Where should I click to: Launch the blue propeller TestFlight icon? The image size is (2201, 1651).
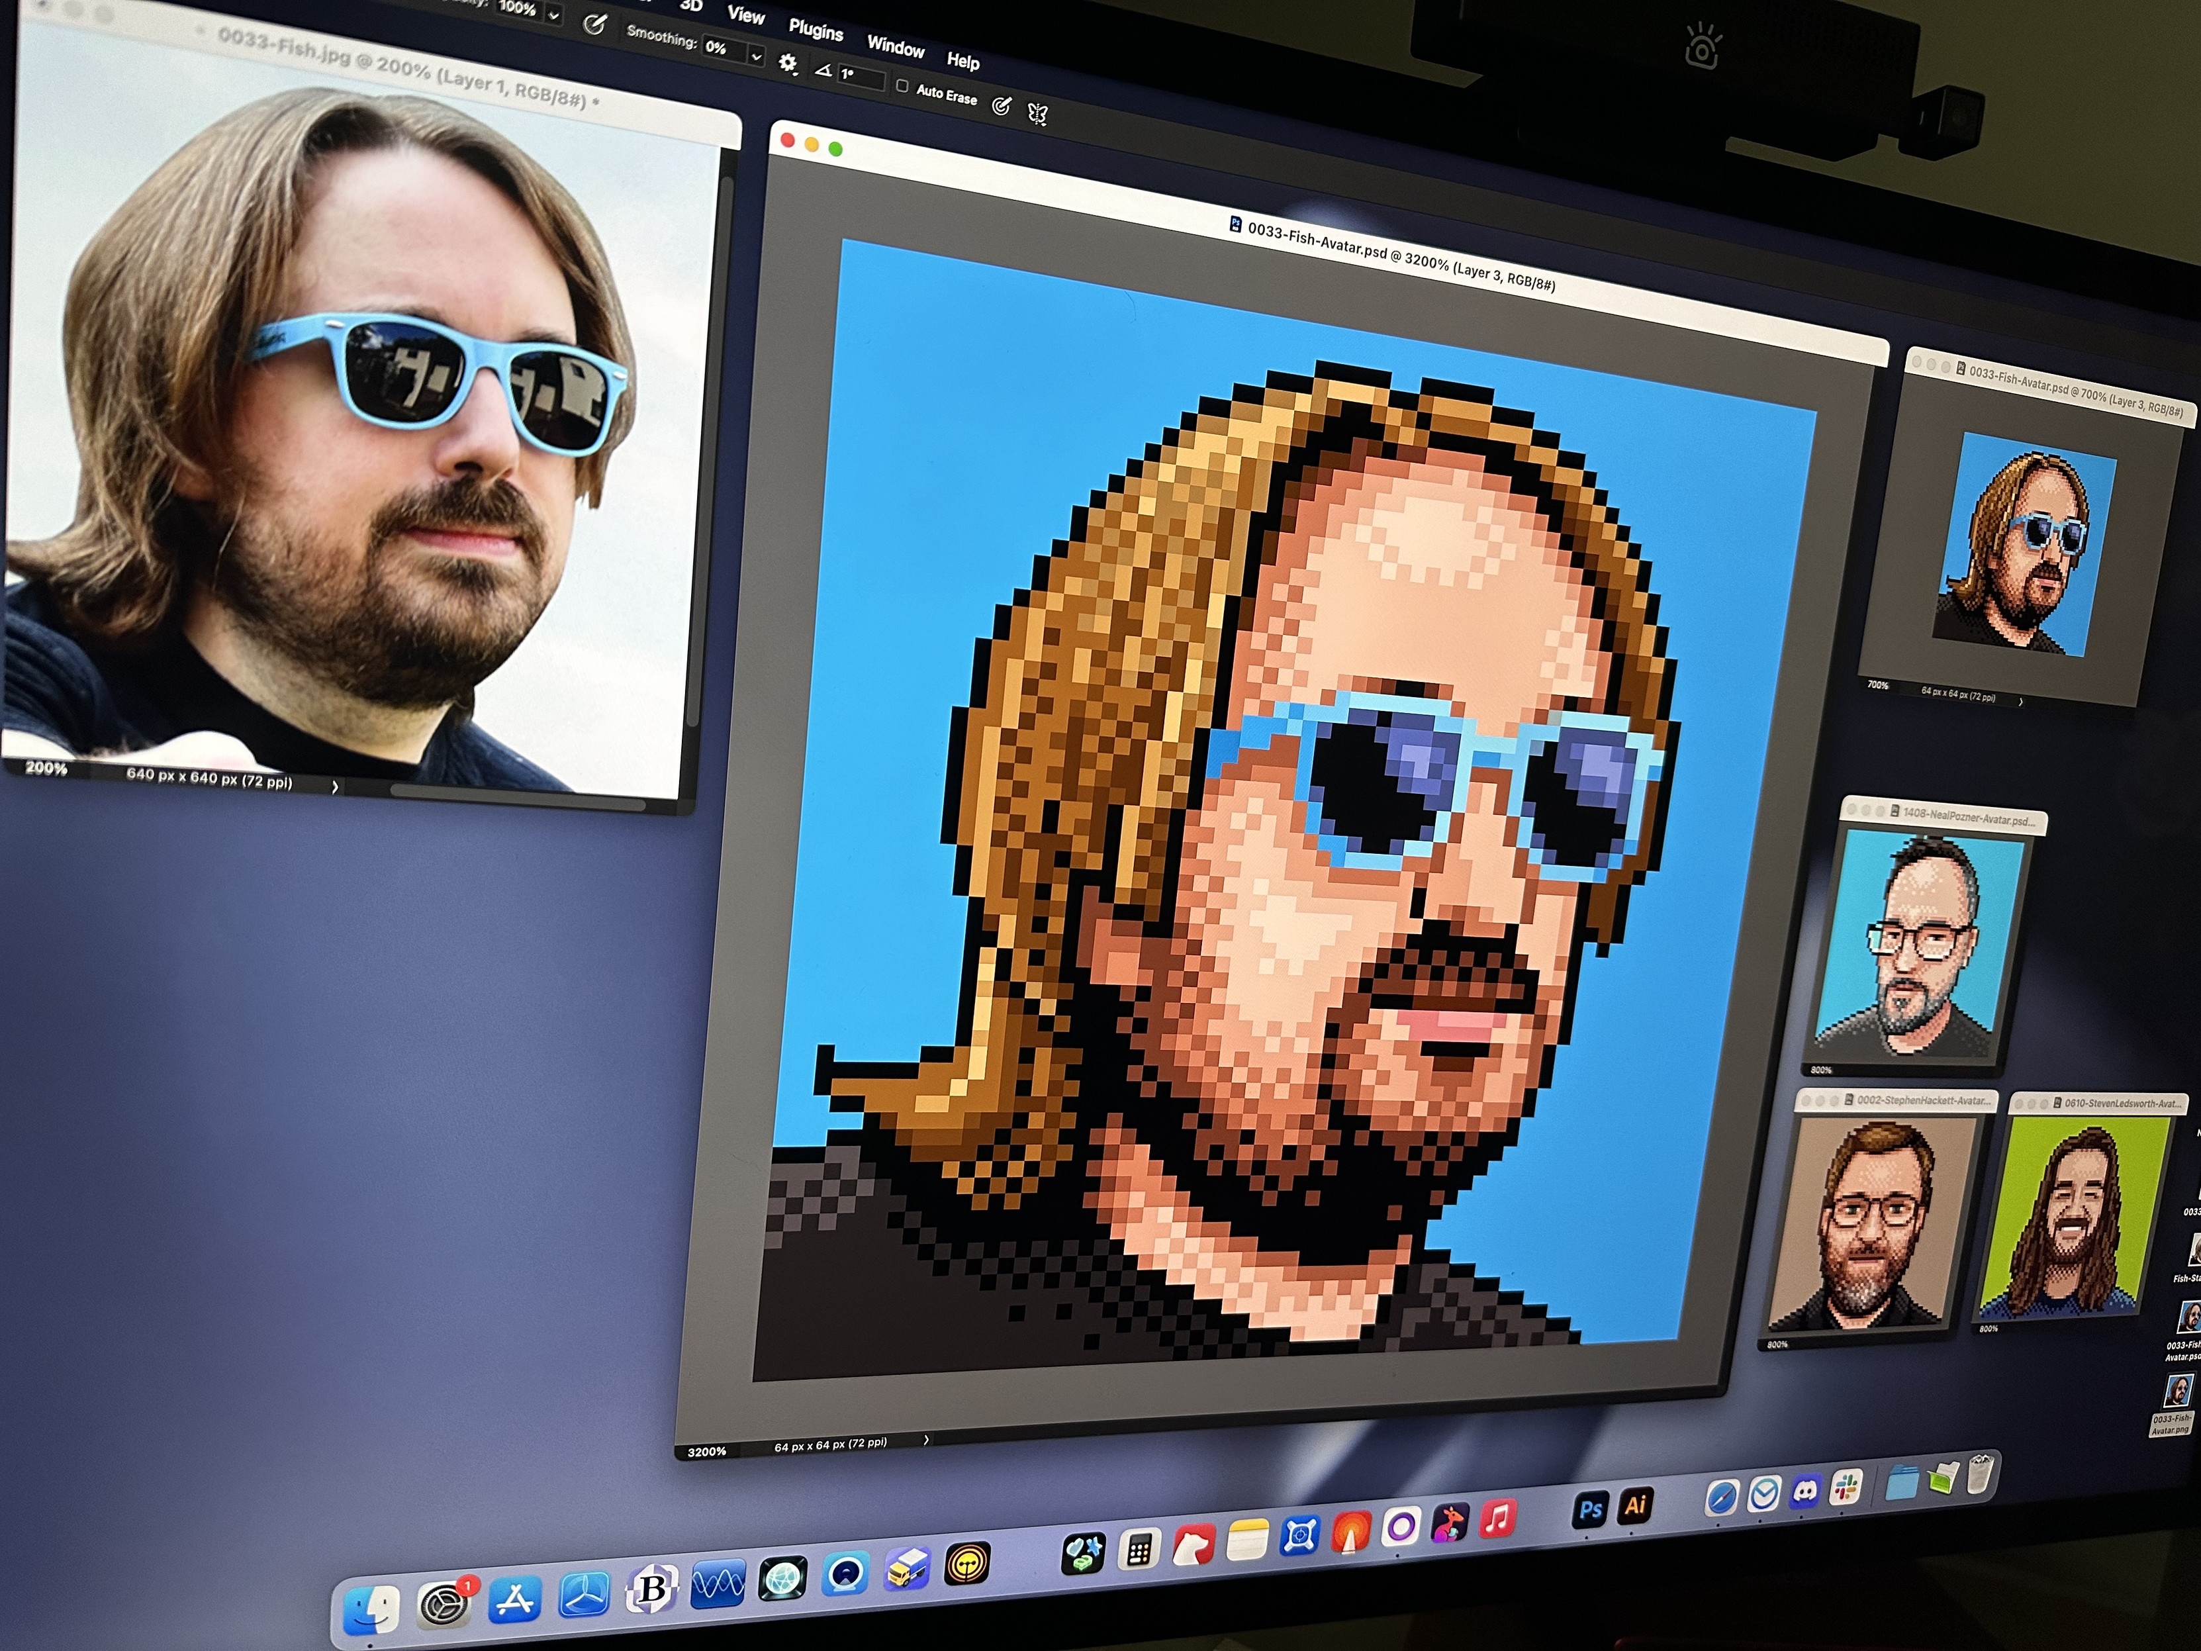pos(583,1594)
